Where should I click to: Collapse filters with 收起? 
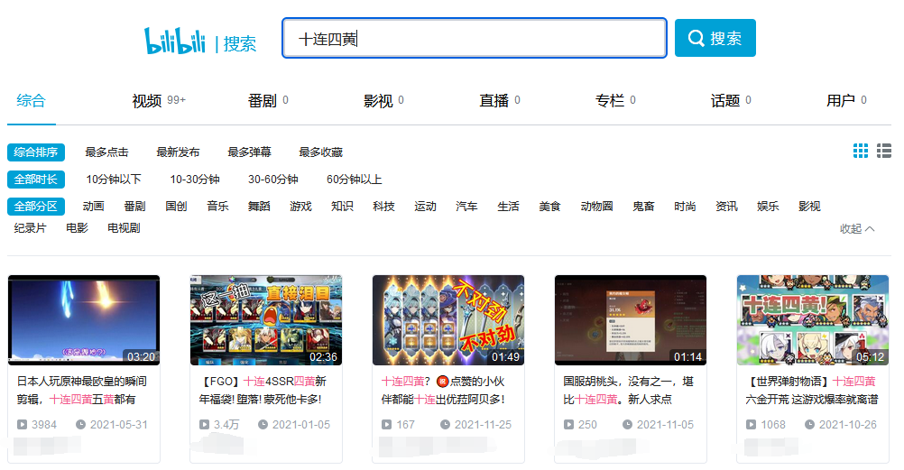(857, 229)
